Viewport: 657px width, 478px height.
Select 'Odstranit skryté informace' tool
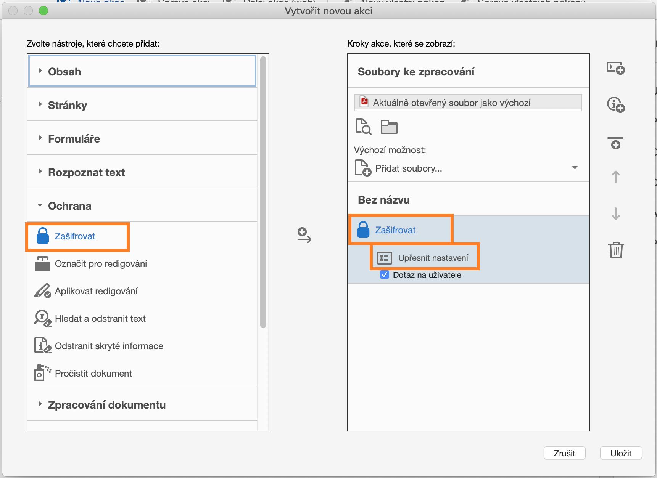[109, 346]
